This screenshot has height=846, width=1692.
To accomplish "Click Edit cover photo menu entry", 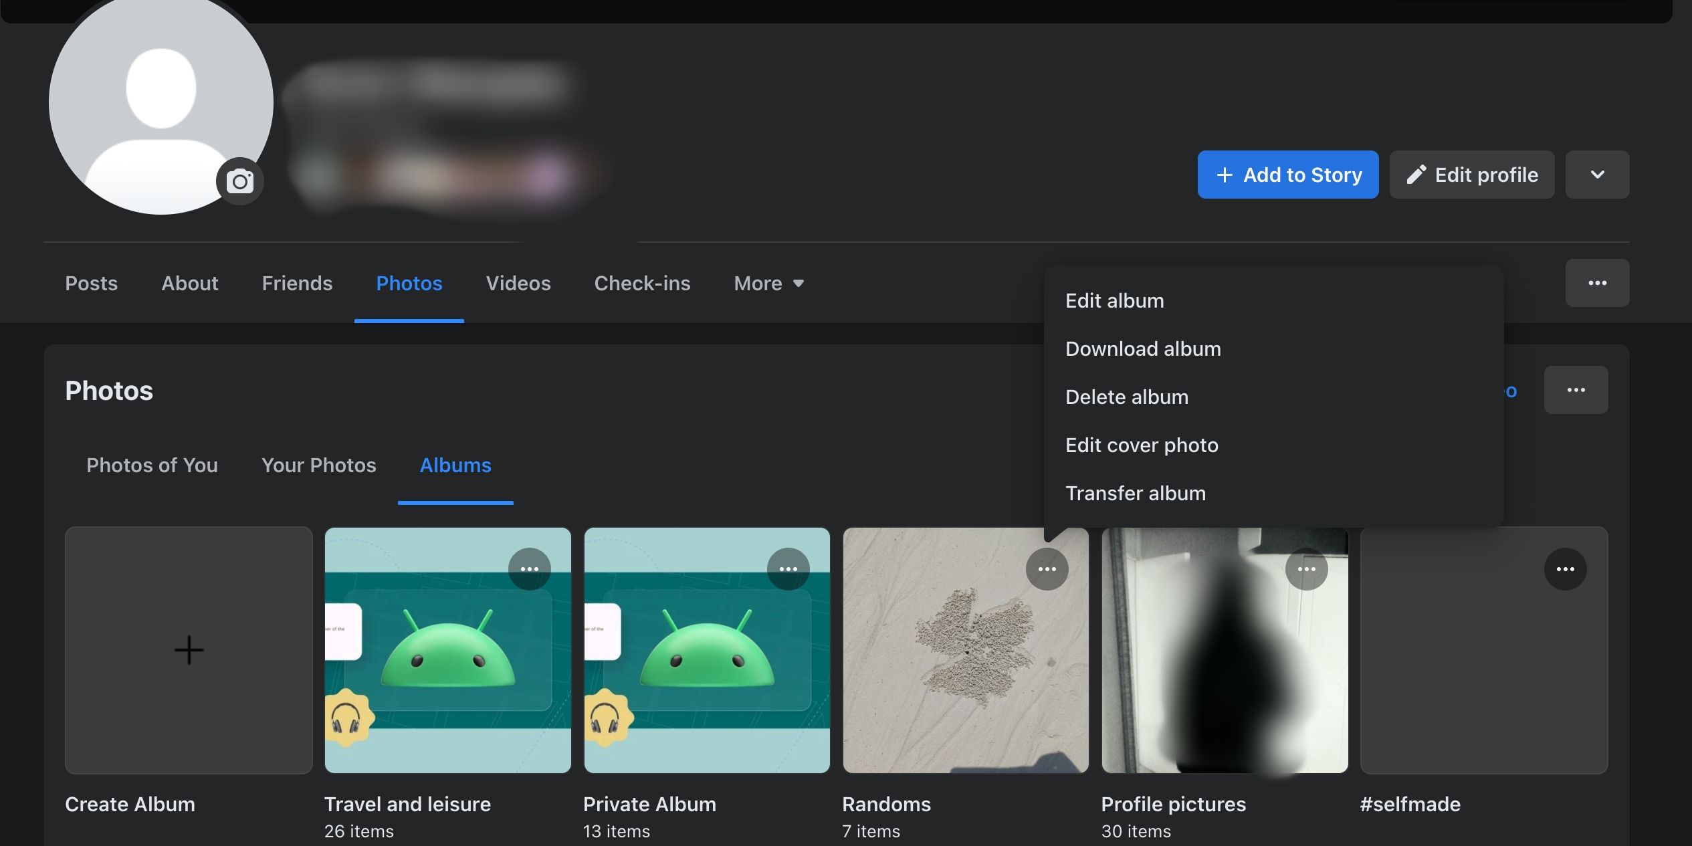I will (x=1141, y=445).
